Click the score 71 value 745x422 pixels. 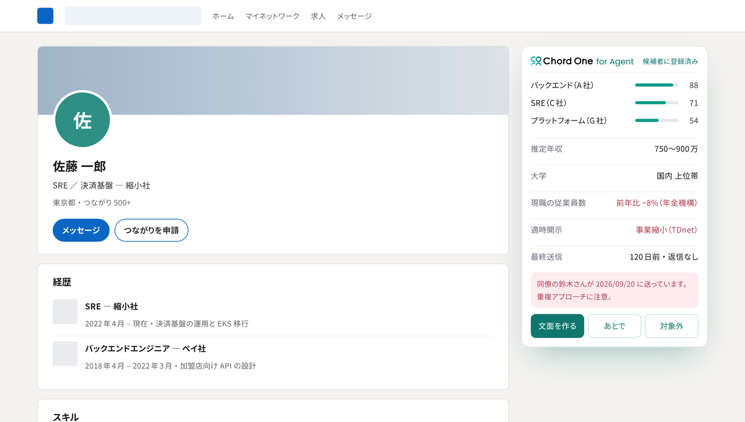coord(693,102)
